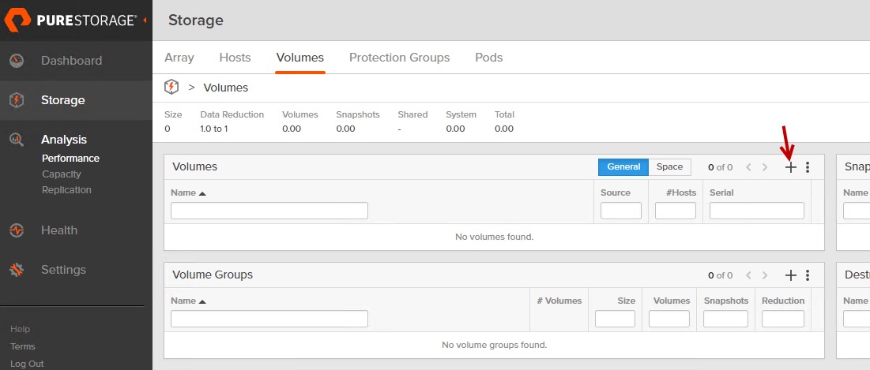The height and width of the screenshot is (370, 870).
Task: Create a volume with the plus icon
Action: [791, 167]
